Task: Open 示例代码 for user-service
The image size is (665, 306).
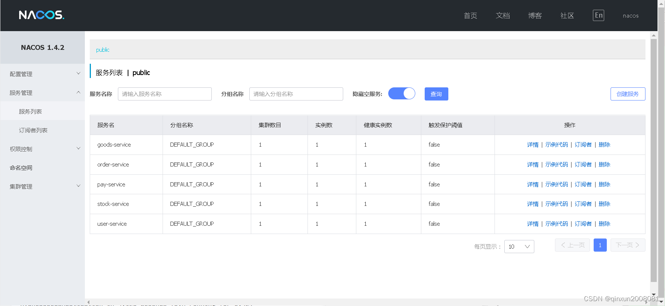Action: pyautogui.click(x=556, y=224)
